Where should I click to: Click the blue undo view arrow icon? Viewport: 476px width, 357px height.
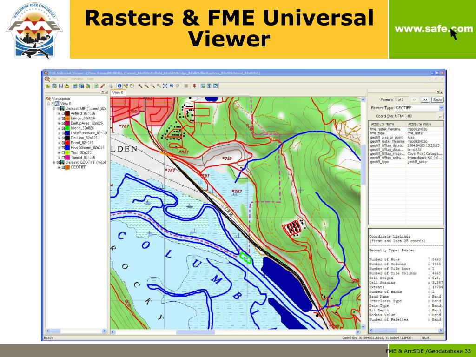[x=171, y=86]
